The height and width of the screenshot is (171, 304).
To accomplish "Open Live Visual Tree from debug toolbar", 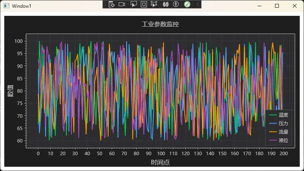I will 111,4.
